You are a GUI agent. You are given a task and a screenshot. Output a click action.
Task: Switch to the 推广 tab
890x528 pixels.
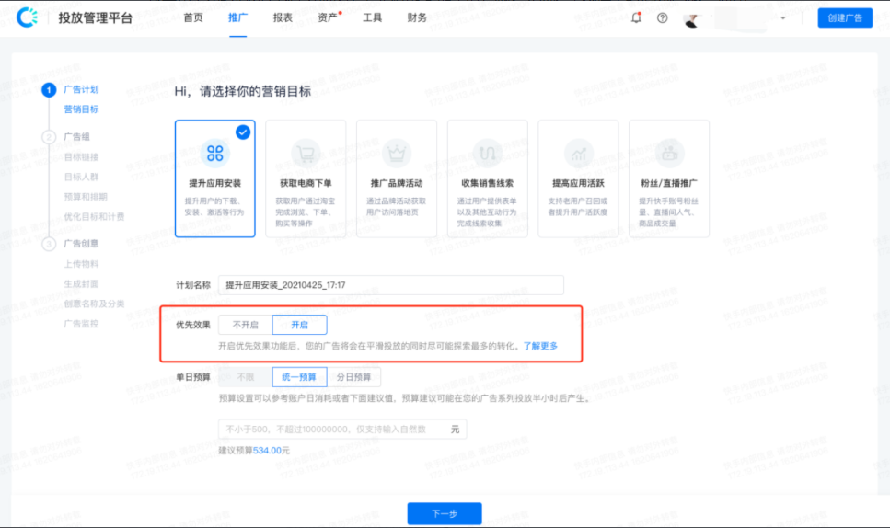[237, 17]
